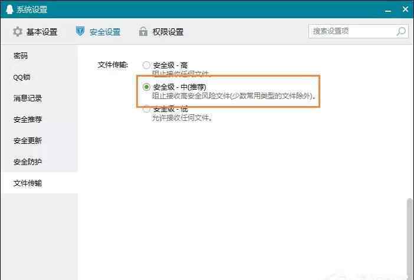The image size is (414, 280).
Task: Open the 基本设置 tab
Action: (x=35, y=32)
